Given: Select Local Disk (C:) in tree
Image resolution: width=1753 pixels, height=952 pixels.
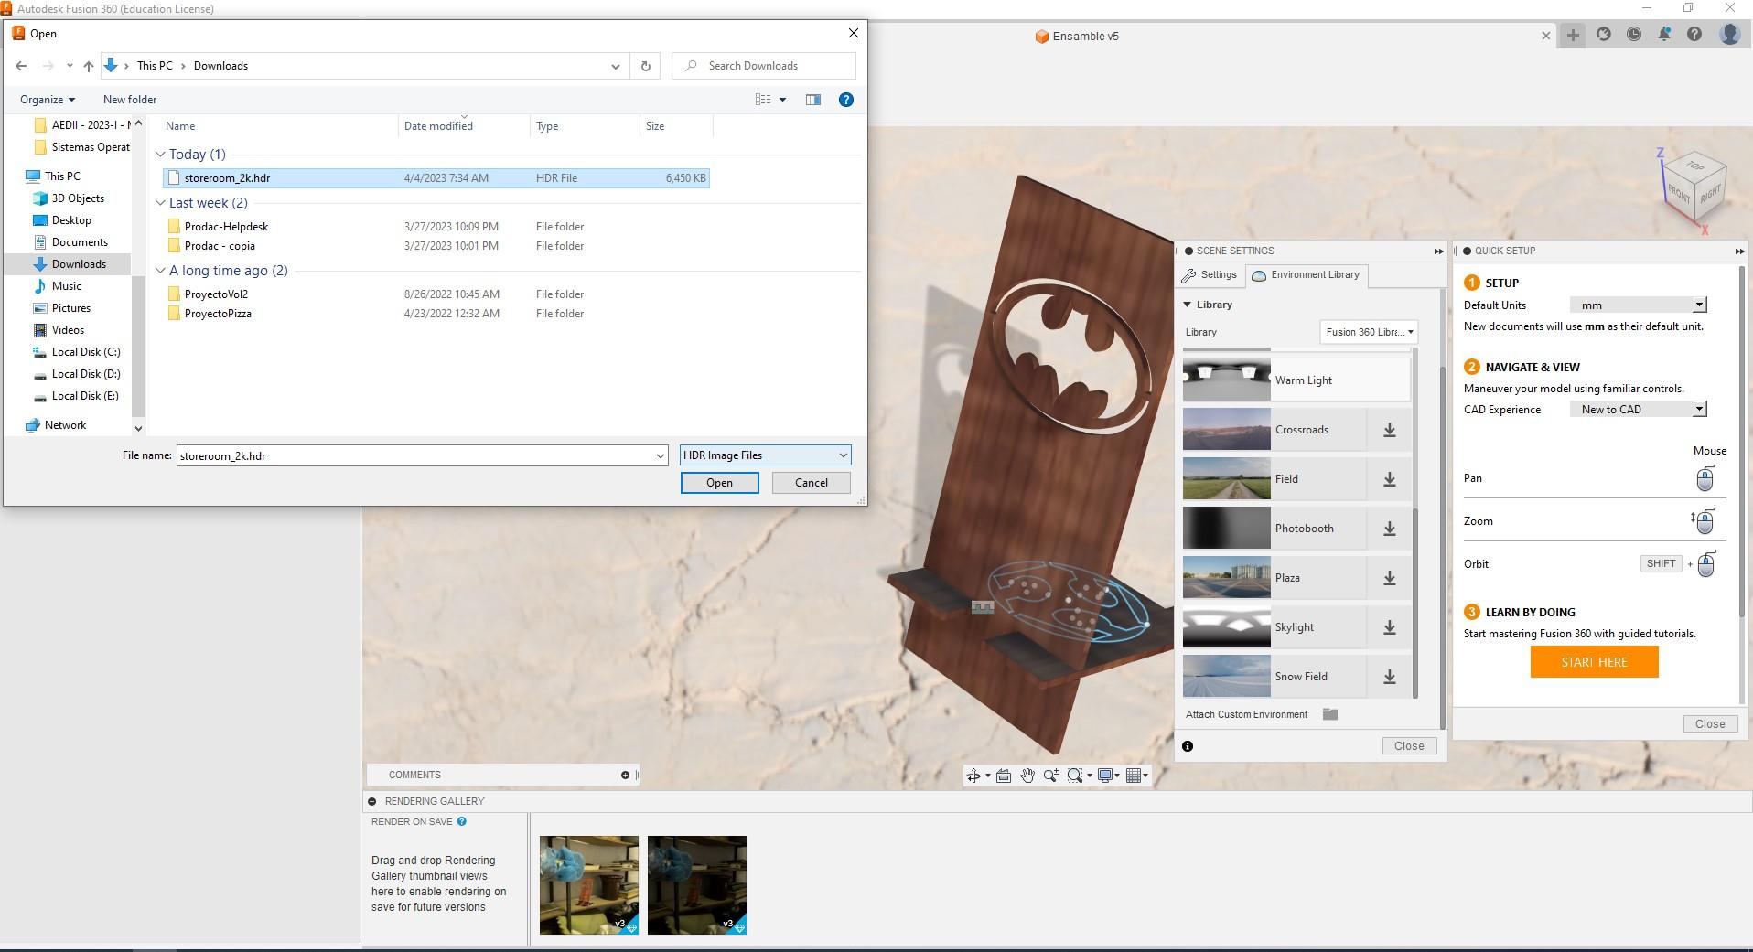Looking at the screenshot, I should (x=86, y=352).
